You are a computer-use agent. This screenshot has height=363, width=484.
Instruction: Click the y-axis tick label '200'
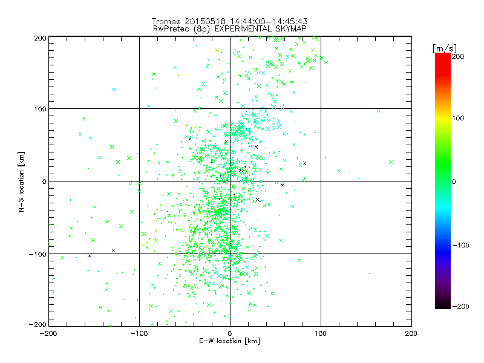40,38
